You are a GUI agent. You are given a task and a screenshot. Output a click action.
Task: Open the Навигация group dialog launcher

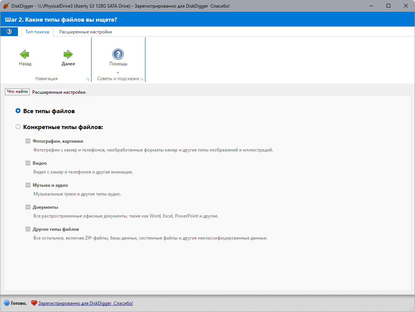(88, 79)
